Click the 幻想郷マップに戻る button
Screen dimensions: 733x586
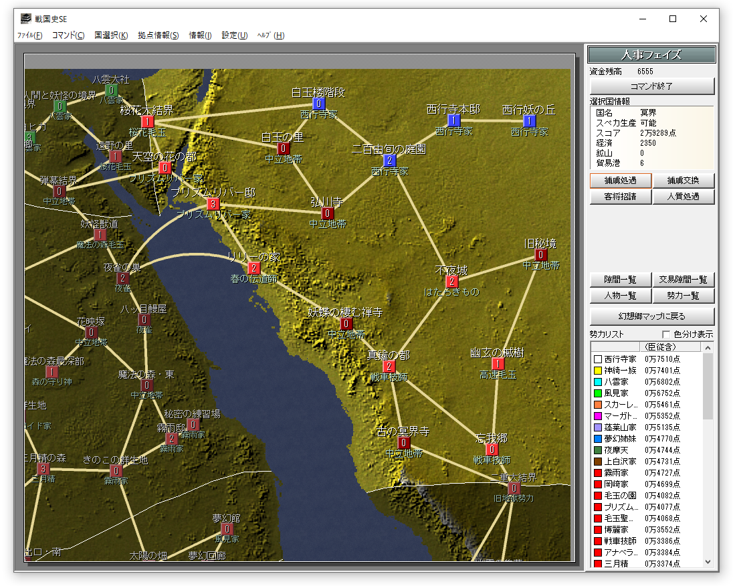[652, 316]
